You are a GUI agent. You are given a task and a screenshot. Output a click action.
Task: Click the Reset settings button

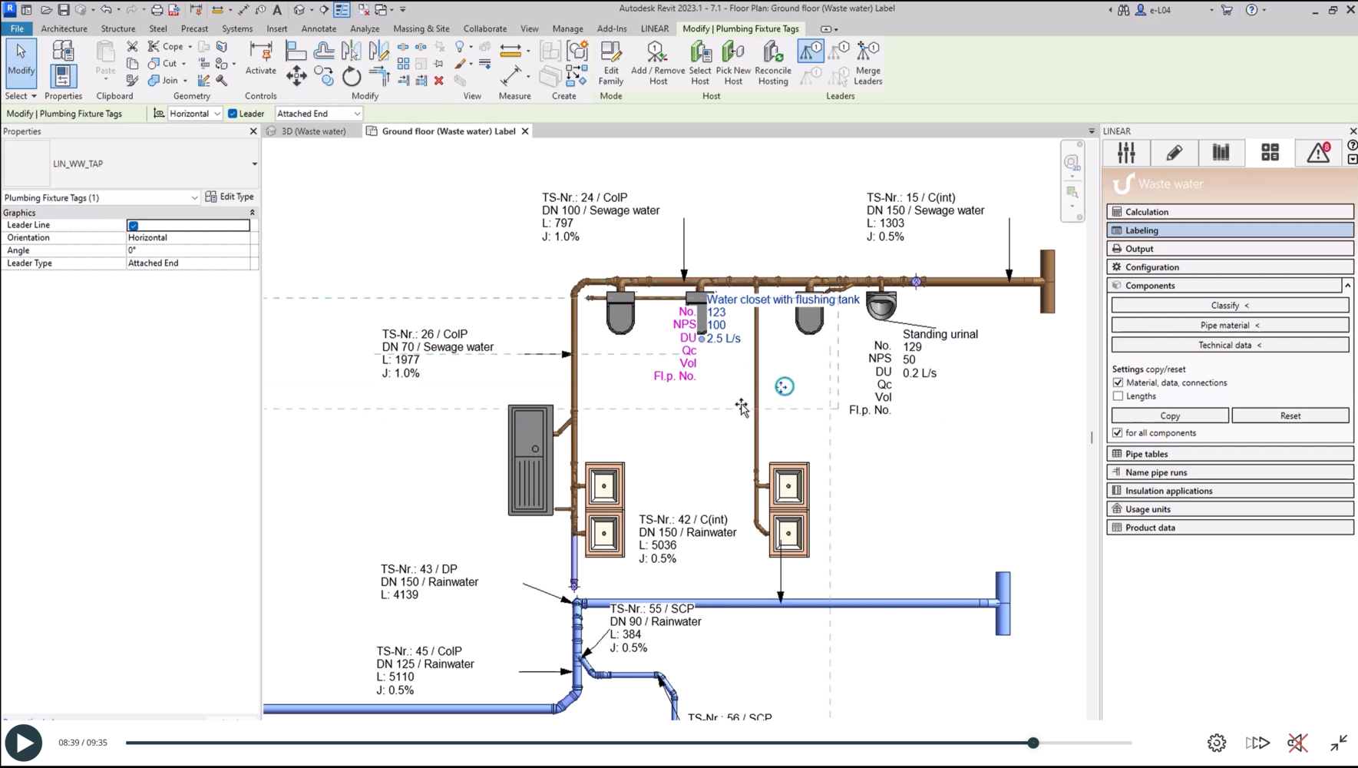(x=1290, y=416)
